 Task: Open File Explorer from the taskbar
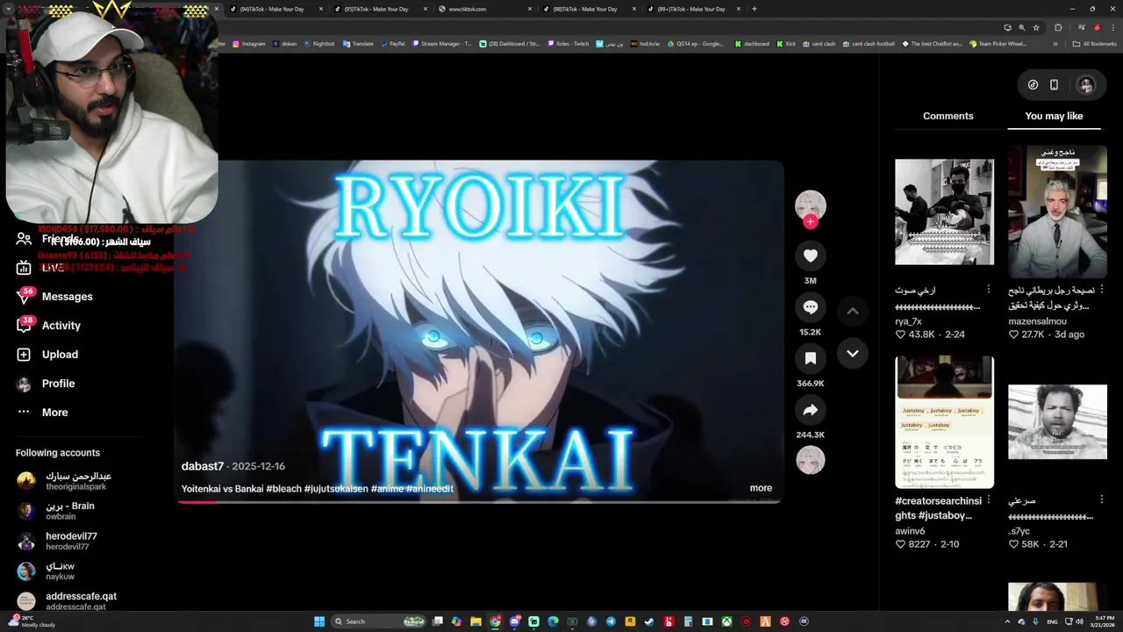[x=476, y=621]
